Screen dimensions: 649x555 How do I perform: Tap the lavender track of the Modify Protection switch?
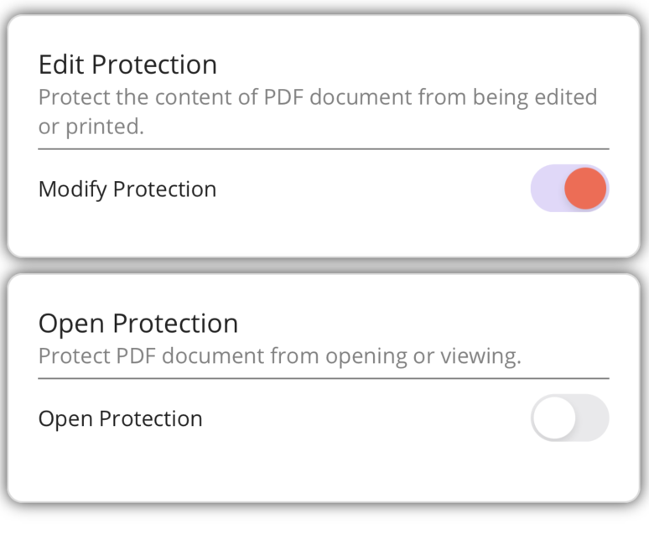(545, 189)
